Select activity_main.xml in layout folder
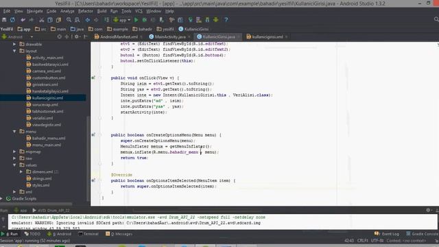 coord(45,58)
